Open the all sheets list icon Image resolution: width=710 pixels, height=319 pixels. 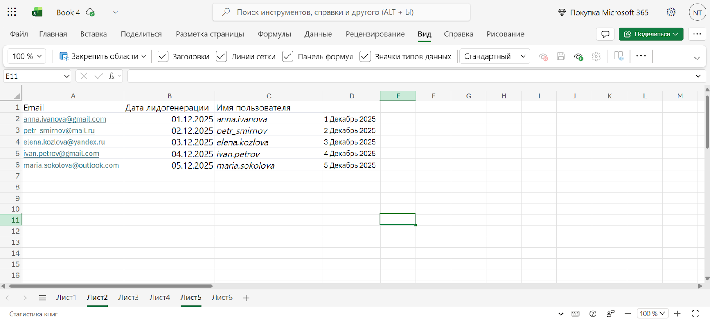click(x=43, y=298)
